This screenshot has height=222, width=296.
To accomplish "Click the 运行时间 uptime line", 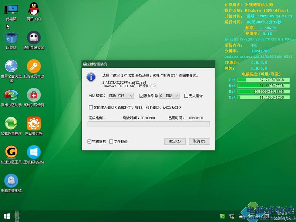I will [x=253, y=22].
